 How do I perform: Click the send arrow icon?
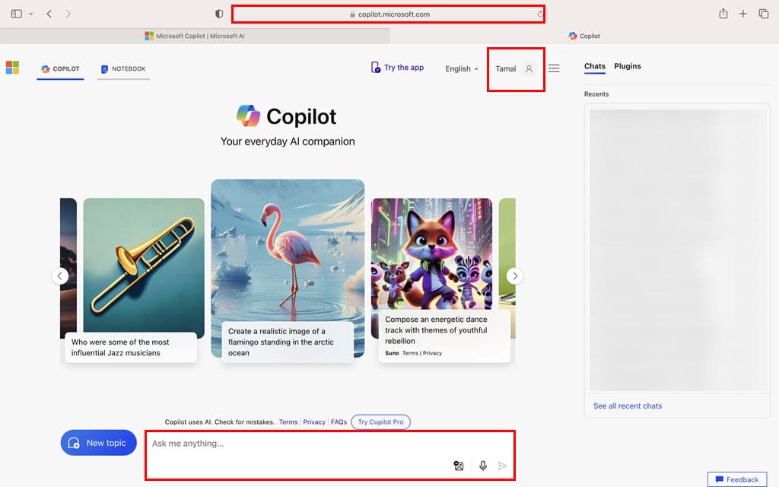[502, 466]
